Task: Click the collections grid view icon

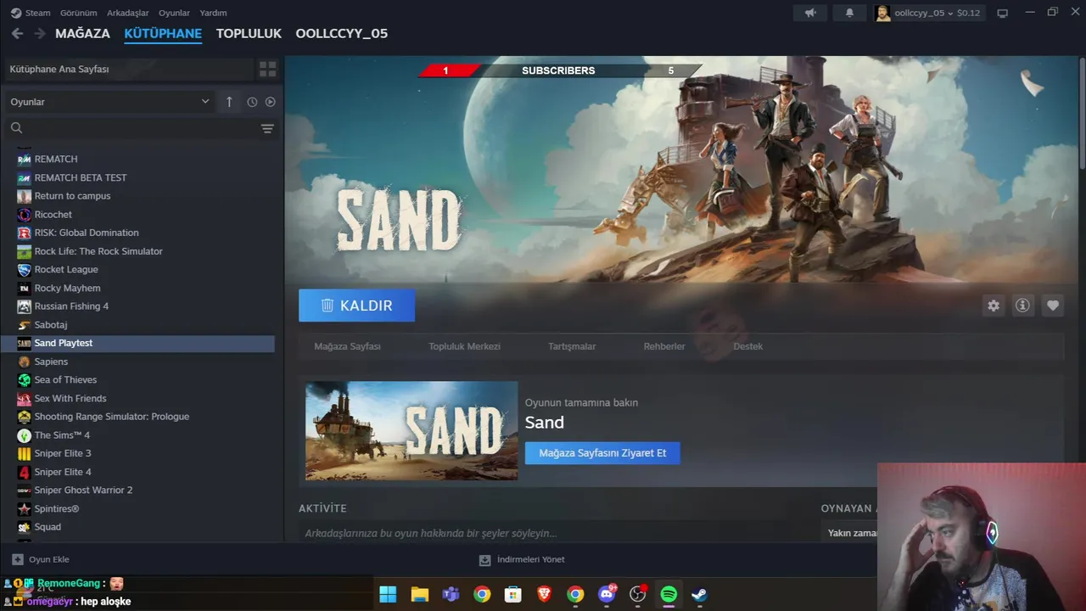Action: 267,69
